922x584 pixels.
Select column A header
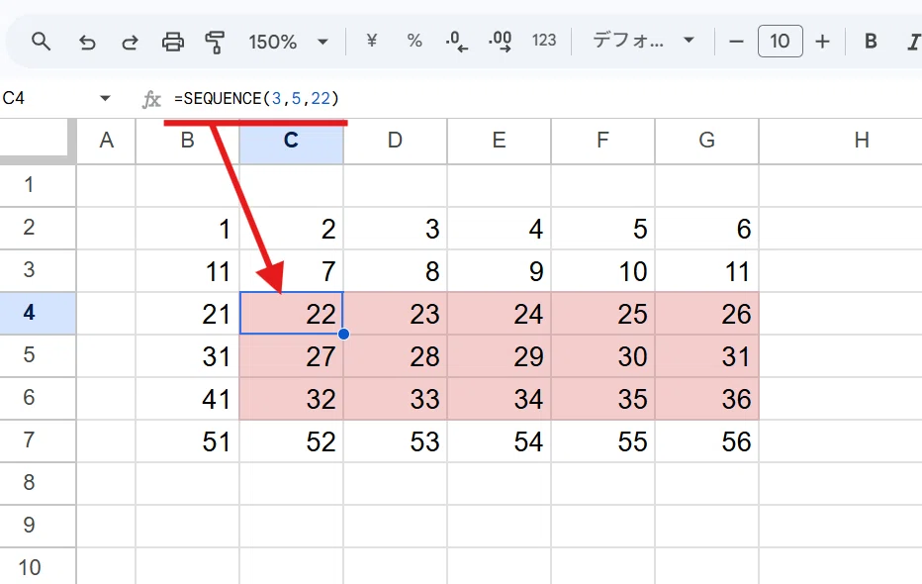[x=107, y=141]
